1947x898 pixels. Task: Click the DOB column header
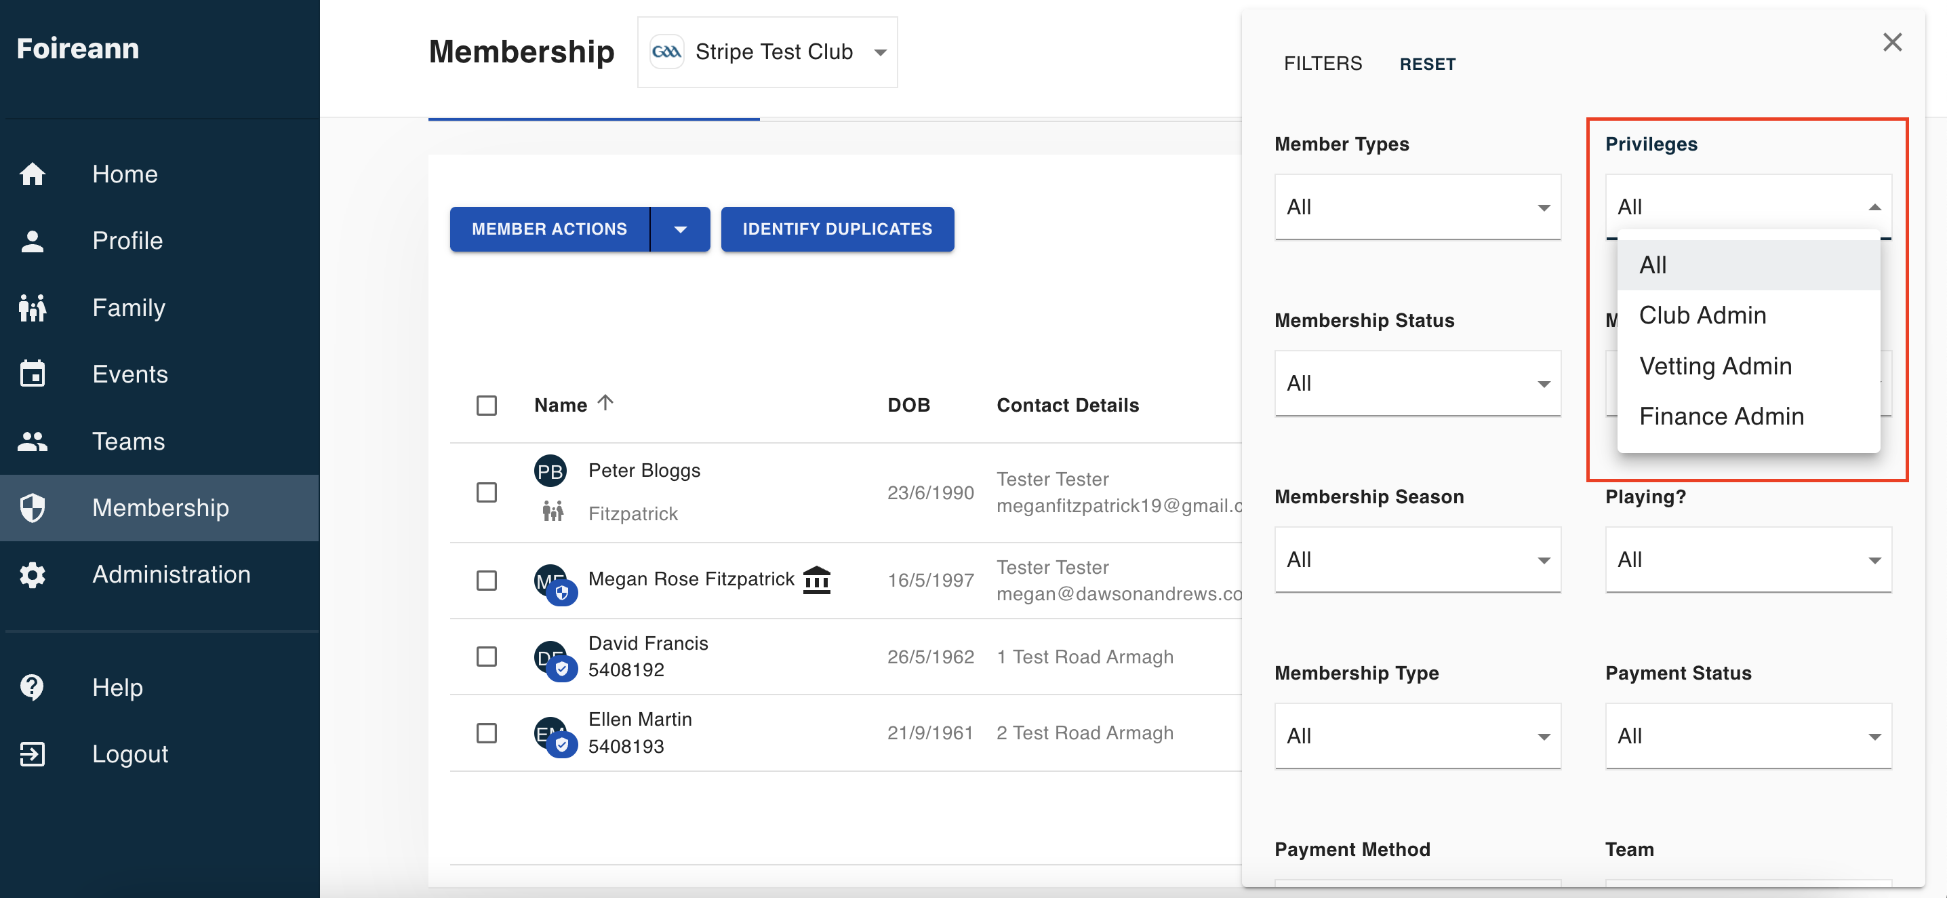(x=908, y=405)
